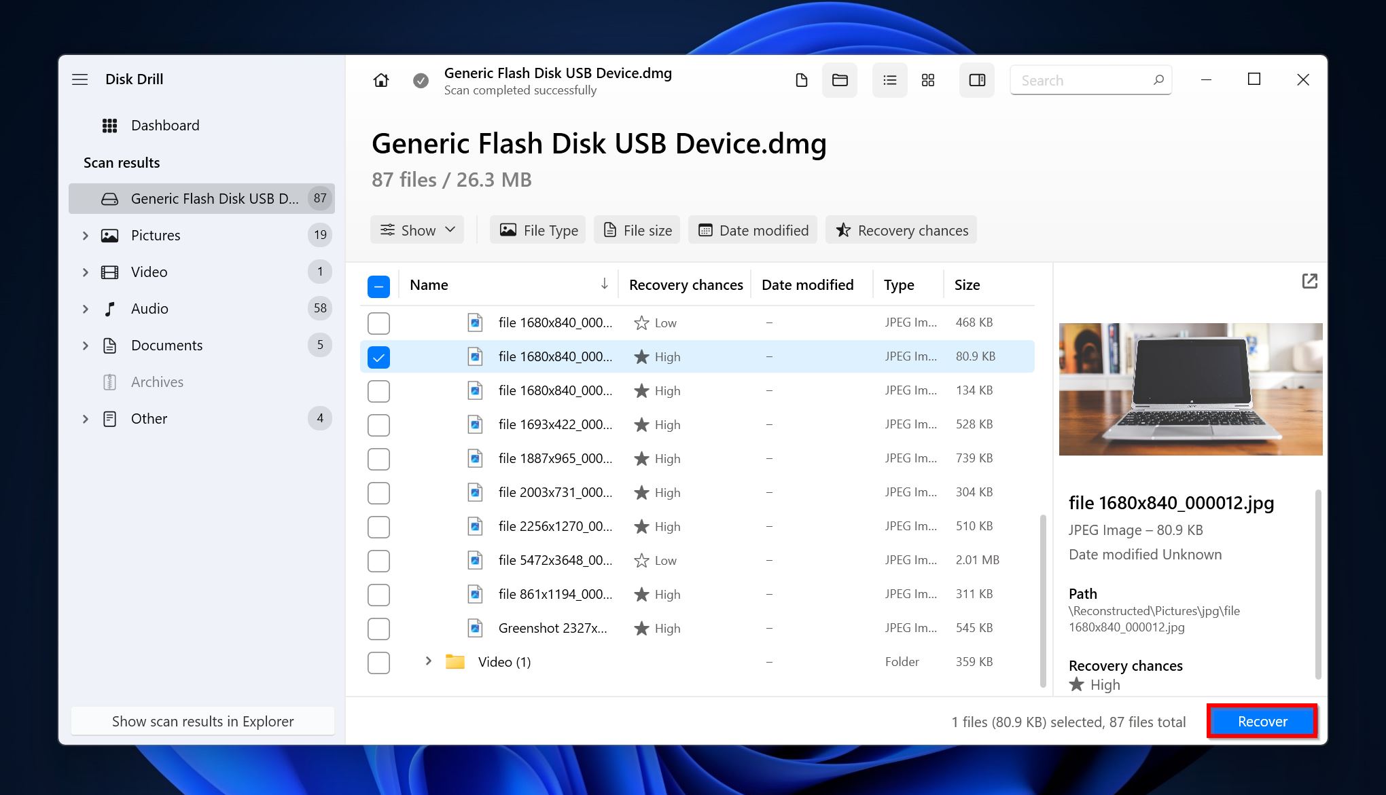The width and height of the screenshot is (1386, 795).
Task: Select Dashboard from left sidebar menu
Action: tap(164, 124)
